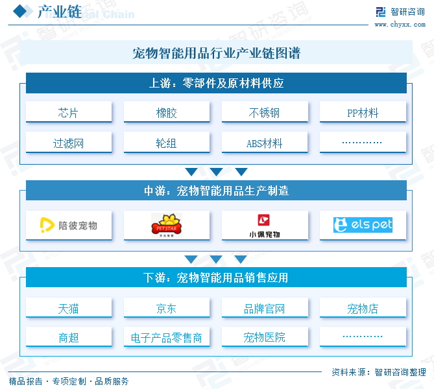Click the left down arrow above downstream header
This screenshot has width=434, height=389.
[x=191, y=259]
